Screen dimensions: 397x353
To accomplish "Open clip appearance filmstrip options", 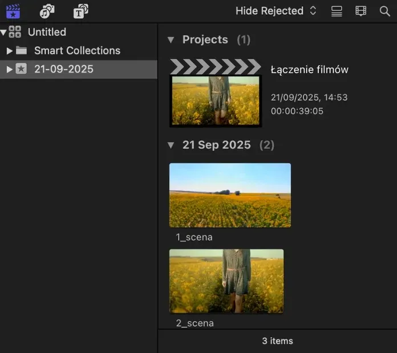I will [x=360, y=11].
